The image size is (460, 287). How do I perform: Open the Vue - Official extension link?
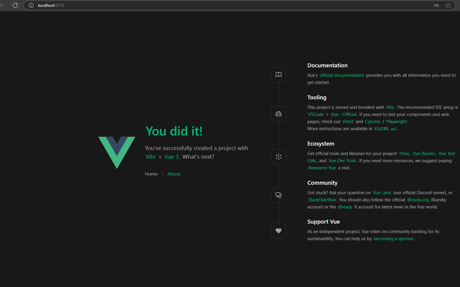344,114
